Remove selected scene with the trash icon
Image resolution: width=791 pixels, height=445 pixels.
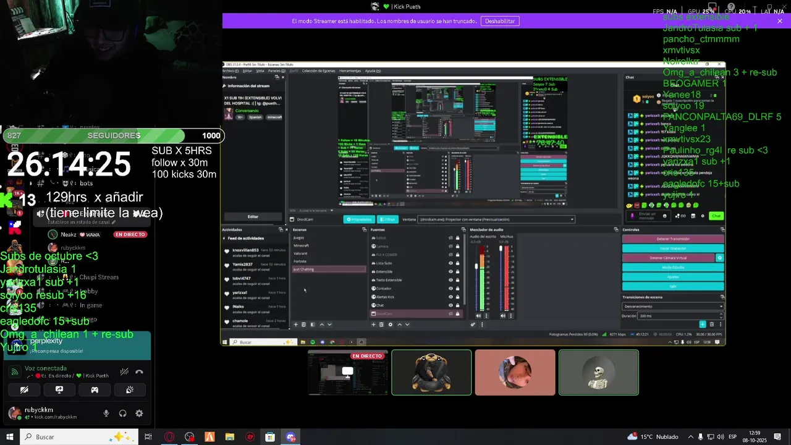pyautogui.click(x=303, y=324)
